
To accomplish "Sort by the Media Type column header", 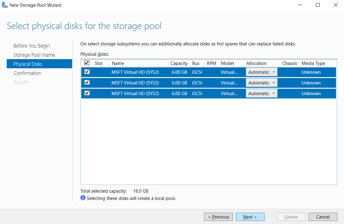I will click(313, 63).
